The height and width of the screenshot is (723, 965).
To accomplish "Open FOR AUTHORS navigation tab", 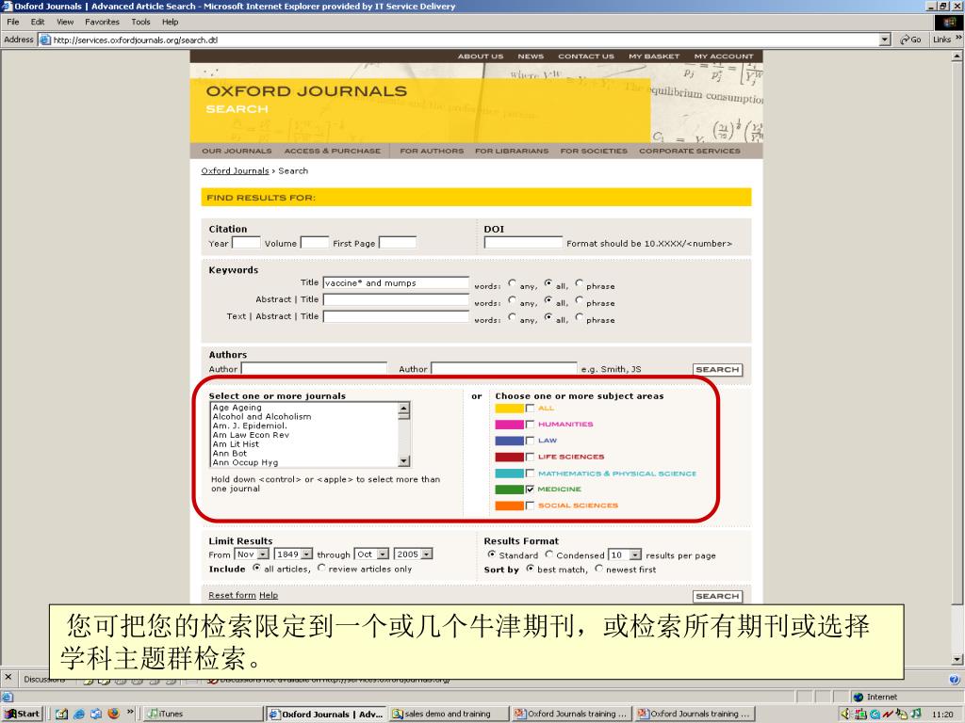I will [432, 151].
